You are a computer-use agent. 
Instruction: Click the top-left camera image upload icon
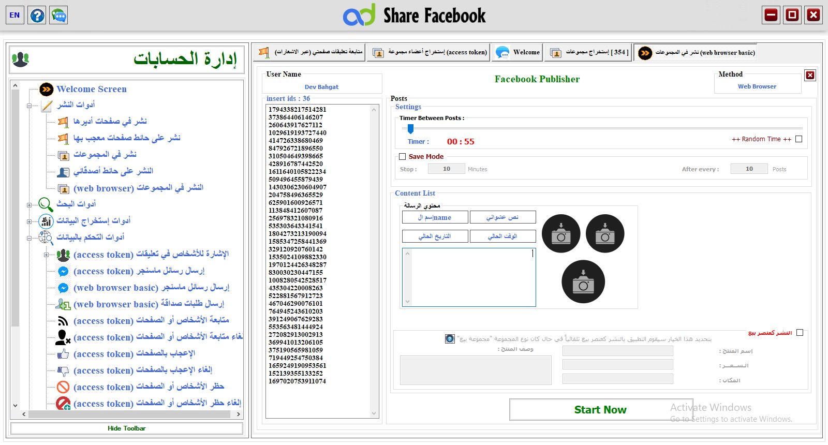pos(561,234)
